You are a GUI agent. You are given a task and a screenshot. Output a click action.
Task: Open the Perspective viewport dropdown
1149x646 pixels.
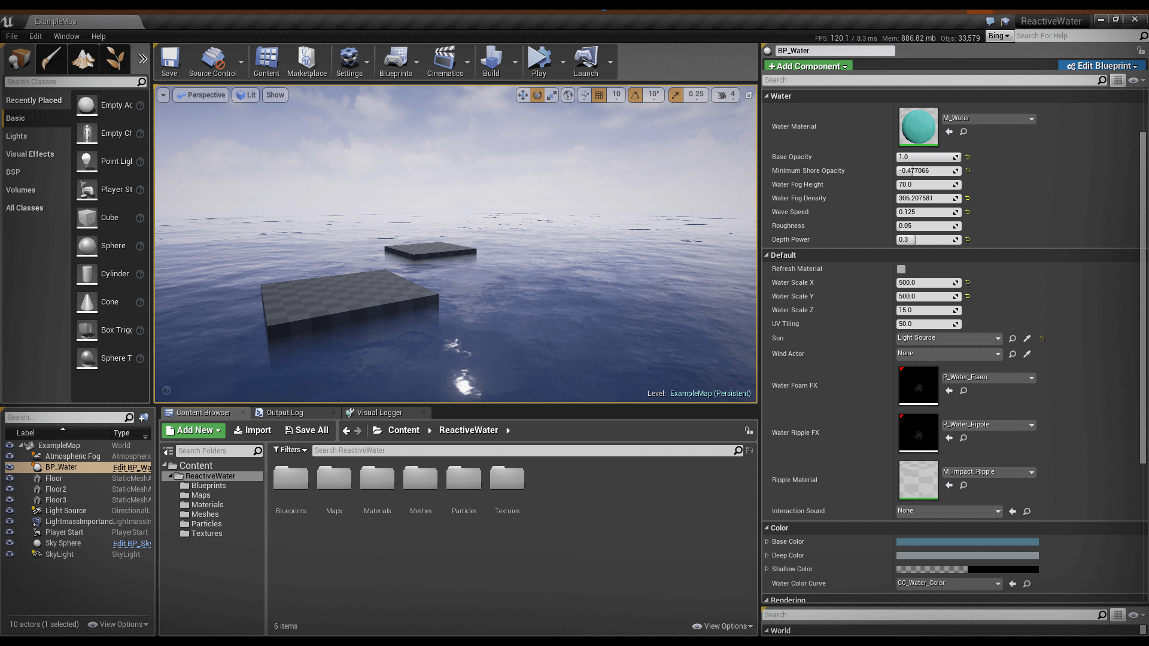200,95
